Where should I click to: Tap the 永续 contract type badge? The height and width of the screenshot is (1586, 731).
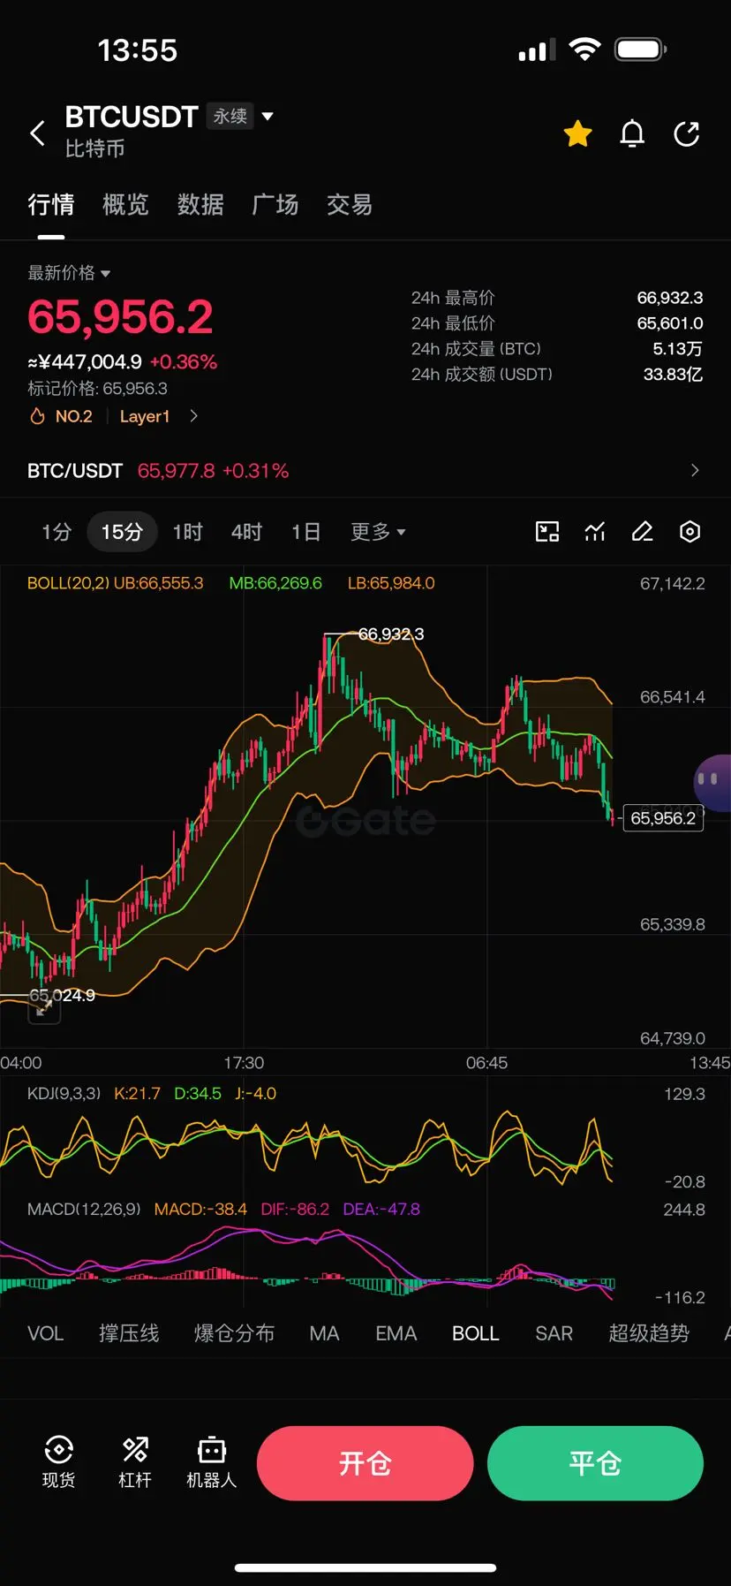[x=230, y=116]
